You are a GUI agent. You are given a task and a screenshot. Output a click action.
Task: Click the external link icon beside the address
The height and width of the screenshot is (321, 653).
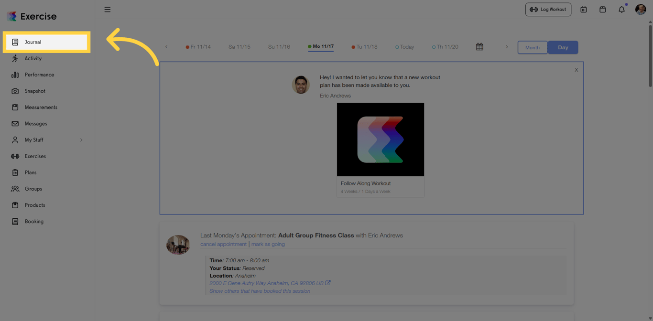328,283
